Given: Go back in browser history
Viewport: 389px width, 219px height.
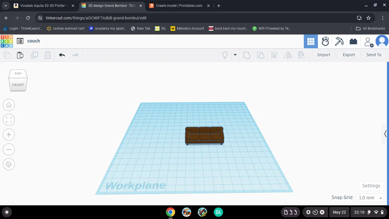Looking at the screenshot, I should pyautogui.click(x=6, y=18).
